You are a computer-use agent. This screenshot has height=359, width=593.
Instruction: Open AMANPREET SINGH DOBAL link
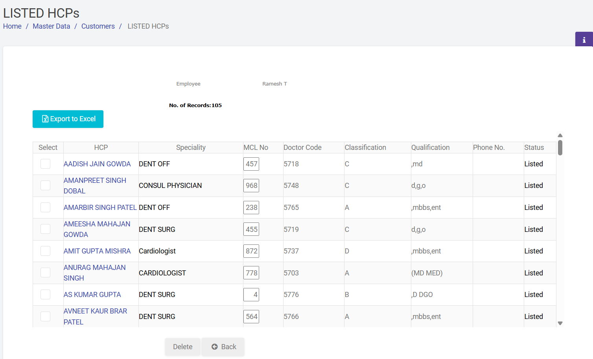pyautogui.click(x=95, y=186)
